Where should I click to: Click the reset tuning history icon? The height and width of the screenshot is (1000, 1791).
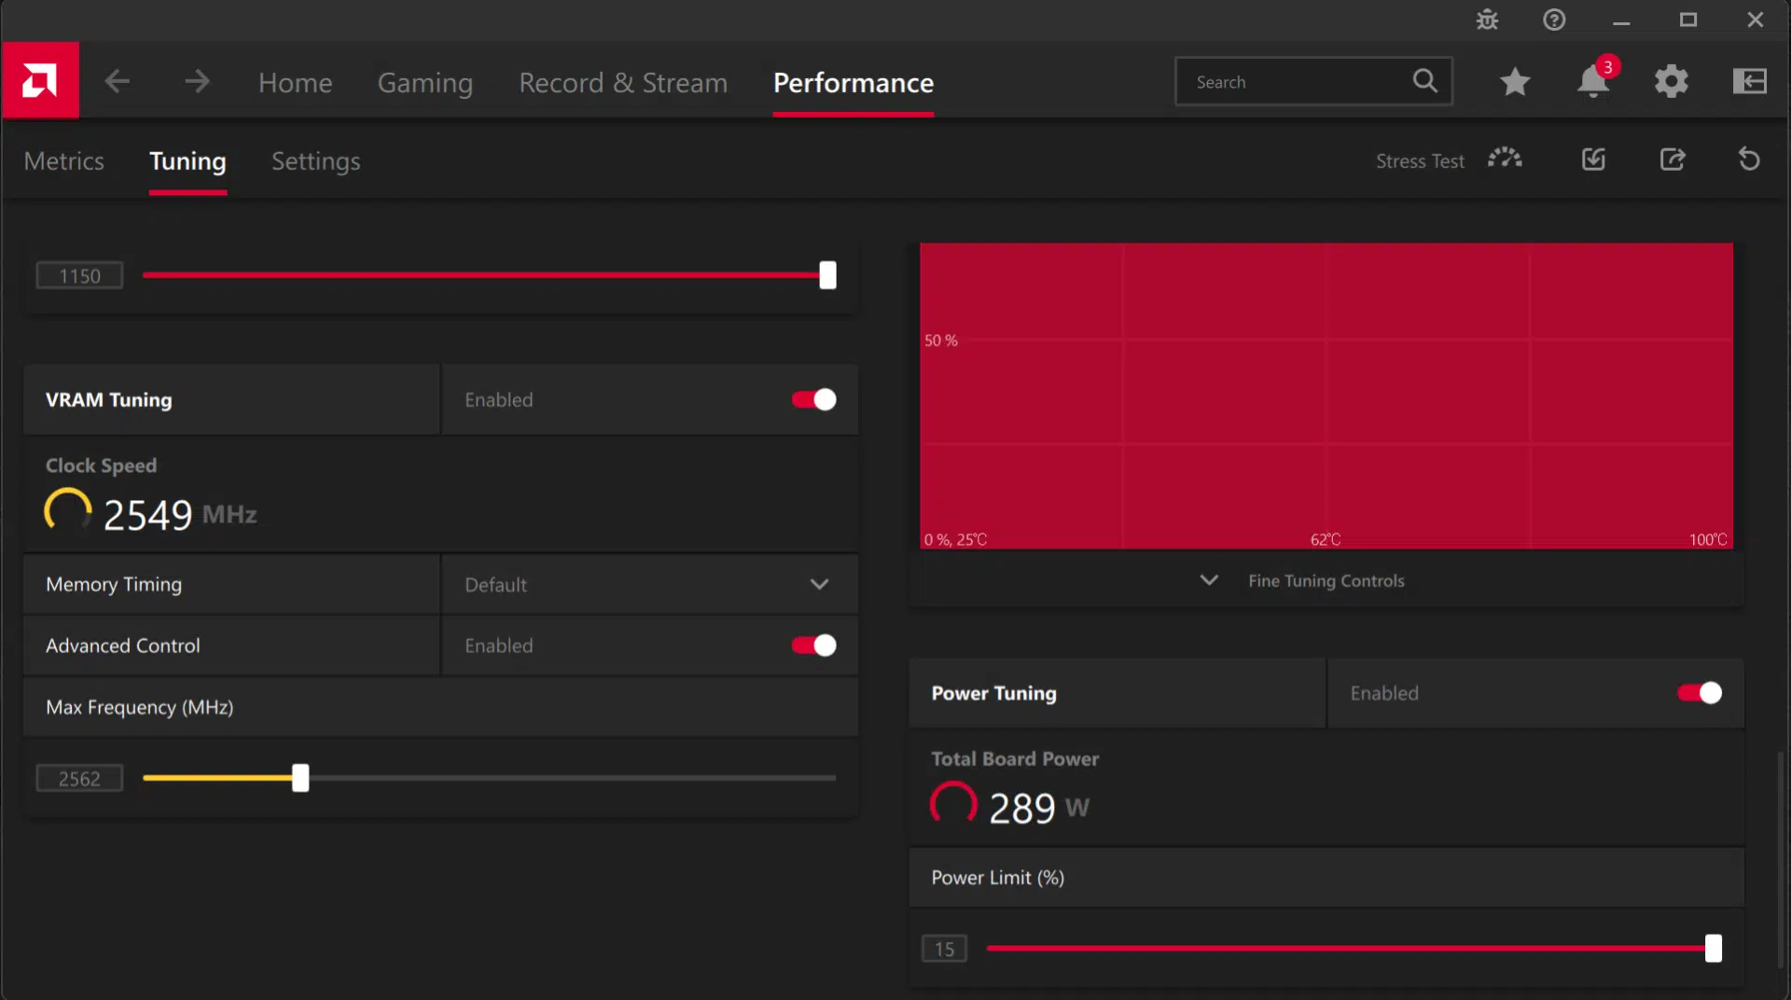(1748, 160)
